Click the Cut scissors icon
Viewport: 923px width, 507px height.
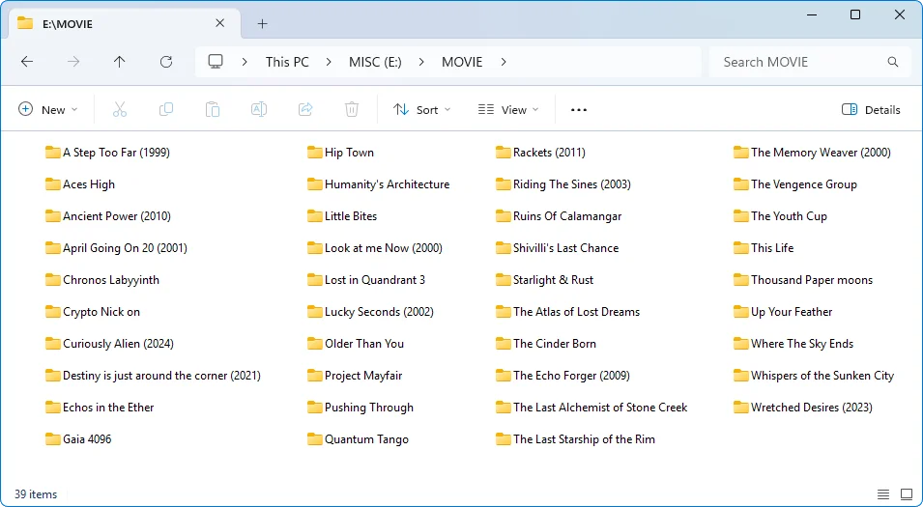pyautogui.click(x=120, y=109)
